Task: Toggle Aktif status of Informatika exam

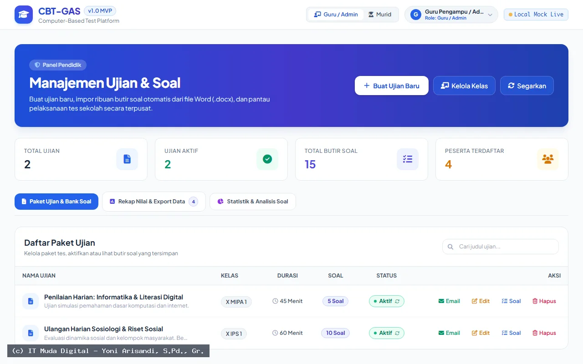Action: coord(387,301)
